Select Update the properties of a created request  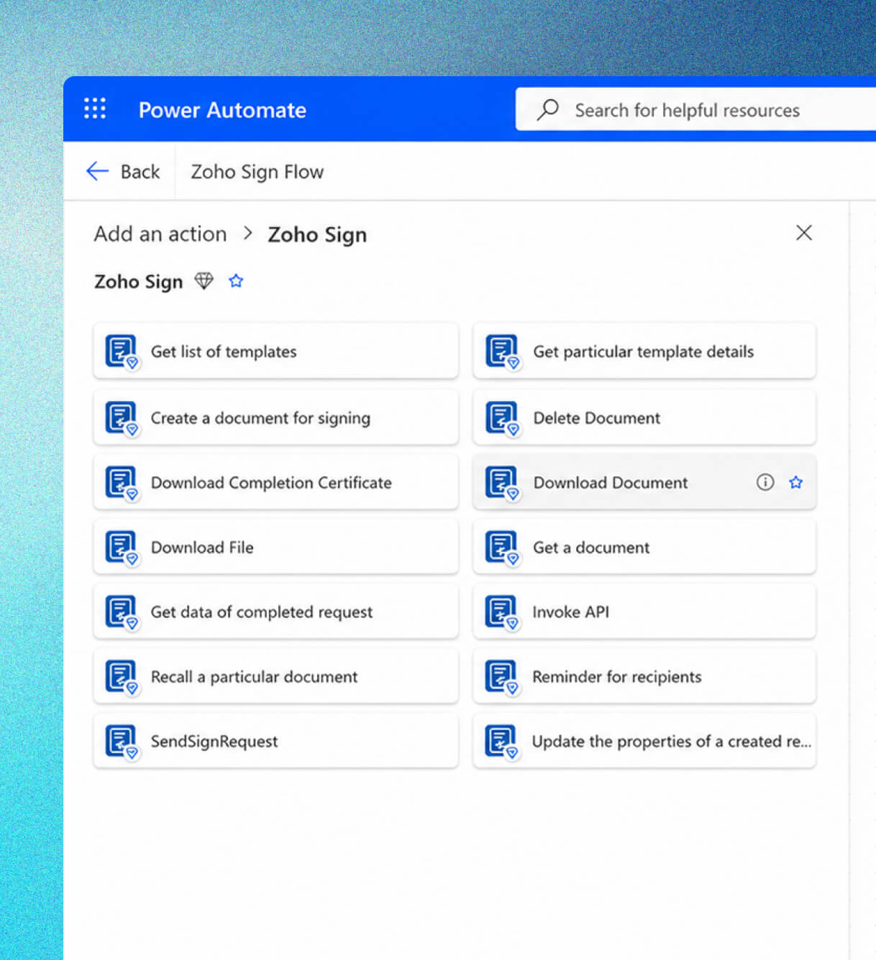(x=644, y=741)
